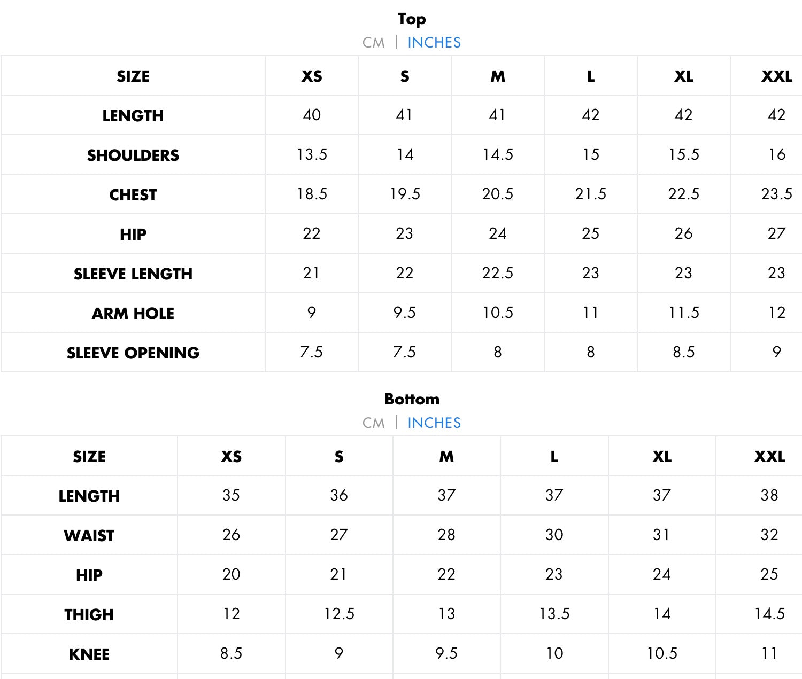The height and width of the screenshot is (679, 802).
Task: Click the Bottom heading above the second table
Action: click(412, 399)
